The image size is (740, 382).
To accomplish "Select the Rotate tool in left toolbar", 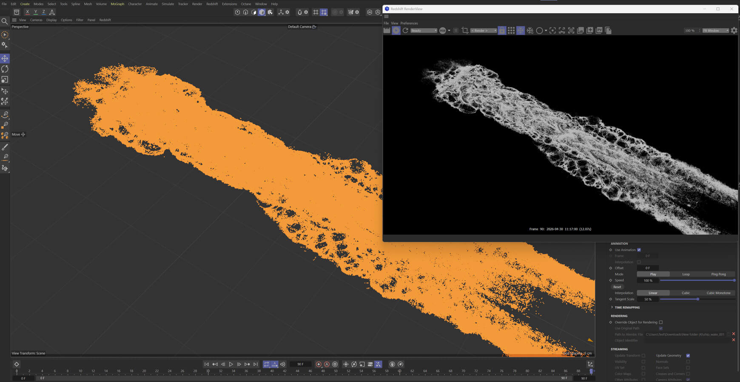I will point(5,69).
